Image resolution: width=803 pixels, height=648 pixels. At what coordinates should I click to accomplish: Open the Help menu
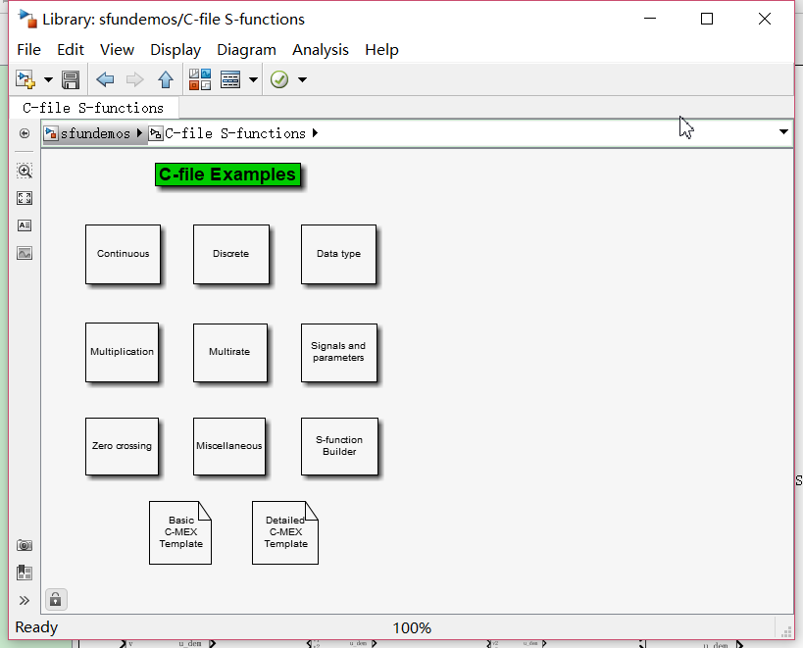tap(381, 50)
